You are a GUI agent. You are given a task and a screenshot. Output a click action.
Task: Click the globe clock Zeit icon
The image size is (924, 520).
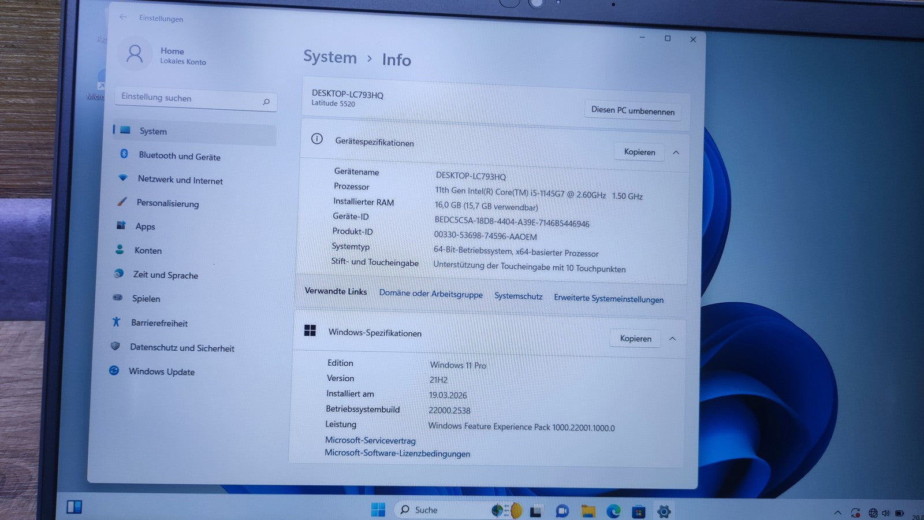(x=118, y=273)
